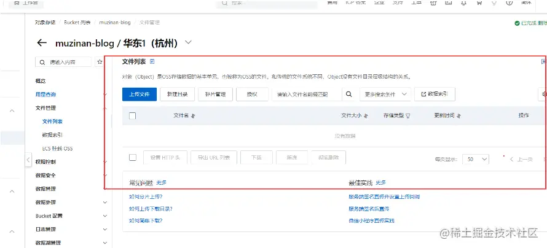Expand 数据安全 in the sidebar

tap(105, 175)
